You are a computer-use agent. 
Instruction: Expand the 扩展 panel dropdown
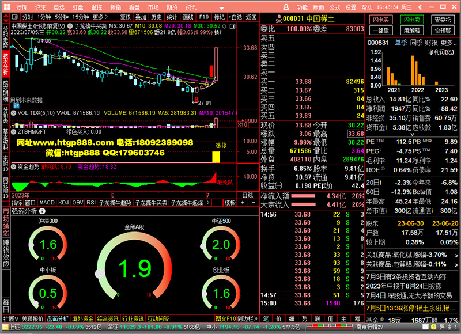click(11, 318)
